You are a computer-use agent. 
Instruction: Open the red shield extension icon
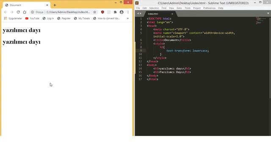pos(102,12)
